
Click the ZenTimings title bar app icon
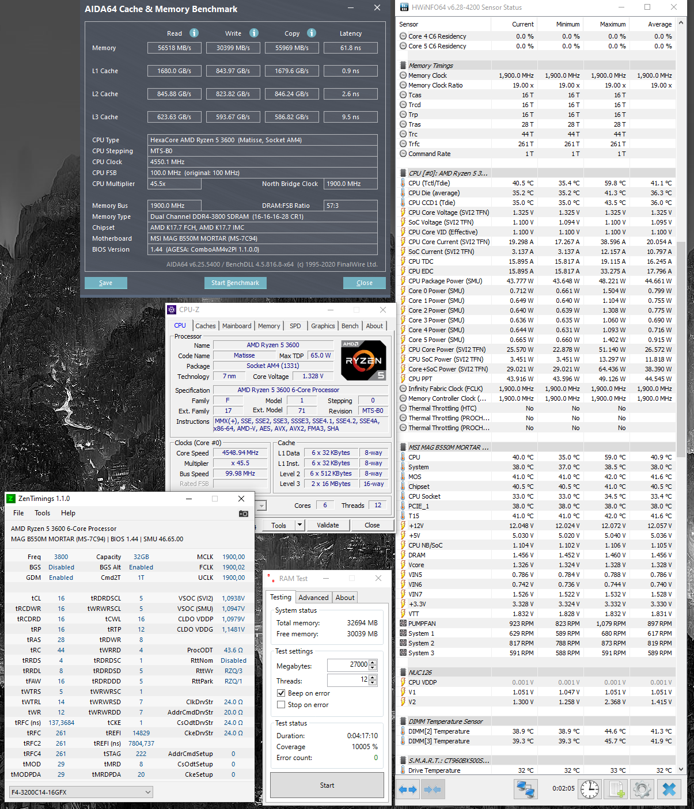(11, 499)
